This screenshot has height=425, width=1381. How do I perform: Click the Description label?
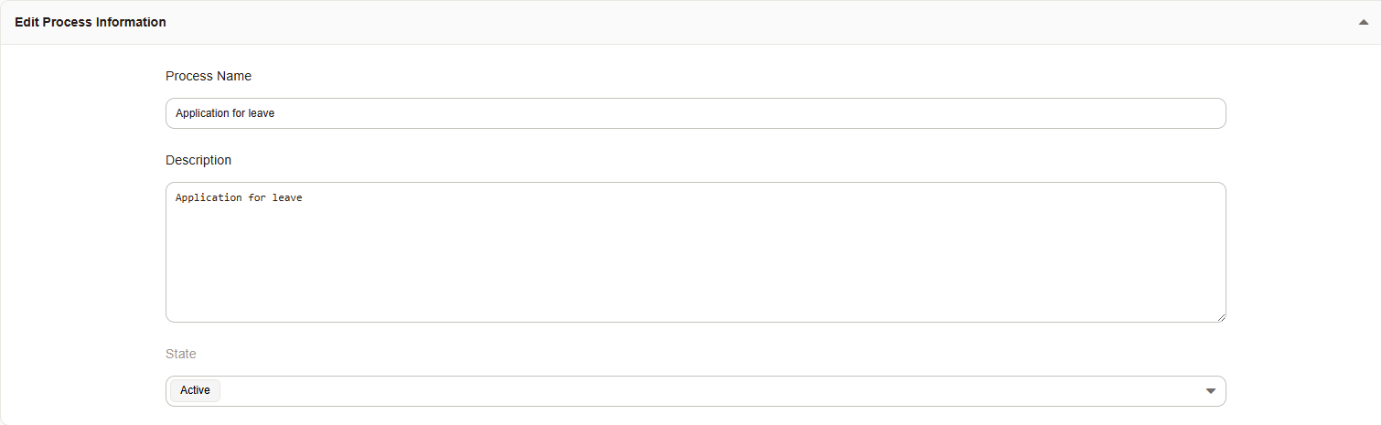coord(198,160)
